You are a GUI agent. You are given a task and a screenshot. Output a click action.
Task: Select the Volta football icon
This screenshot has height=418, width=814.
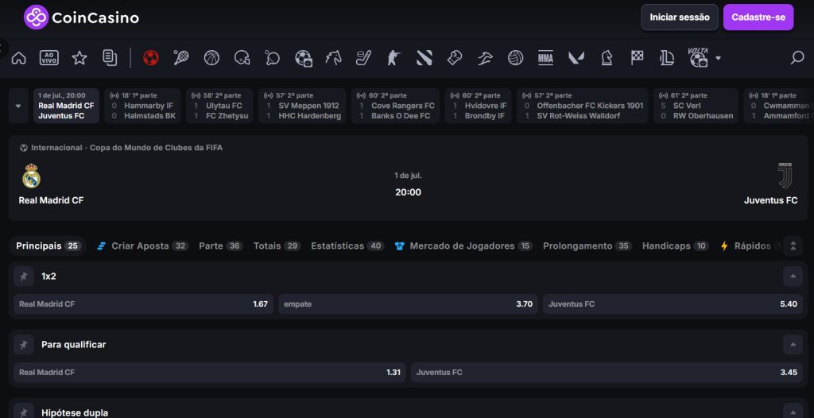(x=698, y=57)
